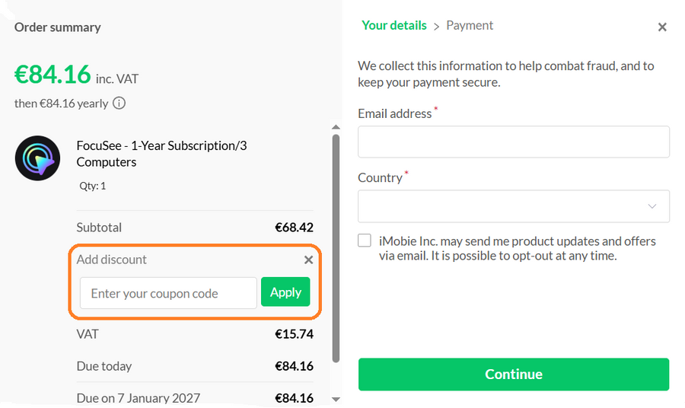
Task: Click the FocuSee 1-Year Subscription product title
Action: tap(161, 153)
